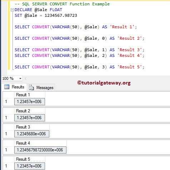
Task: Select cell value 1.2345680e+006
Action: click(32, 134)
